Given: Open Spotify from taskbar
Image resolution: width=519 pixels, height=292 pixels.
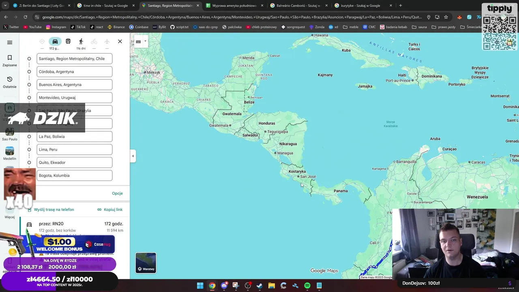Looking at the screenshot, I should pyautogui.click(x=307, y=286).
